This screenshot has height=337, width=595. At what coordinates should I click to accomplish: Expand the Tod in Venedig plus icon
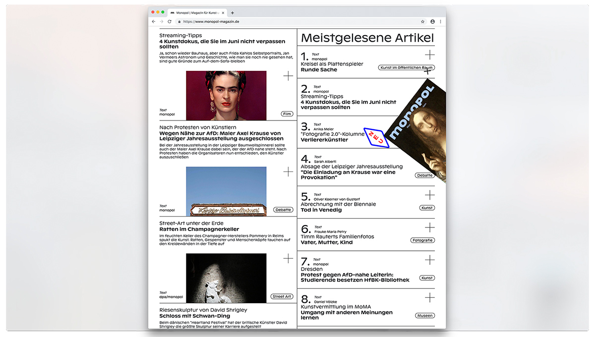pos(429,195)
